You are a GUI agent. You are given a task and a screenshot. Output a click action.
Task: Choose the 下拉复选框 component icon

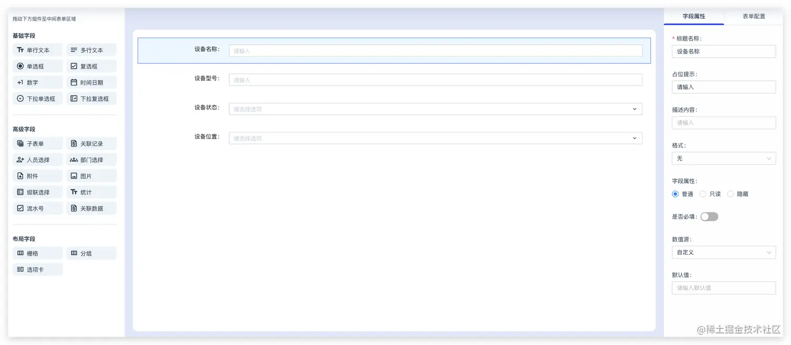point(74,99)
